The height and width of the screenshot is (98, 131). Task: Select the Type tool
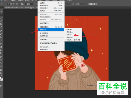pos(1,60)
